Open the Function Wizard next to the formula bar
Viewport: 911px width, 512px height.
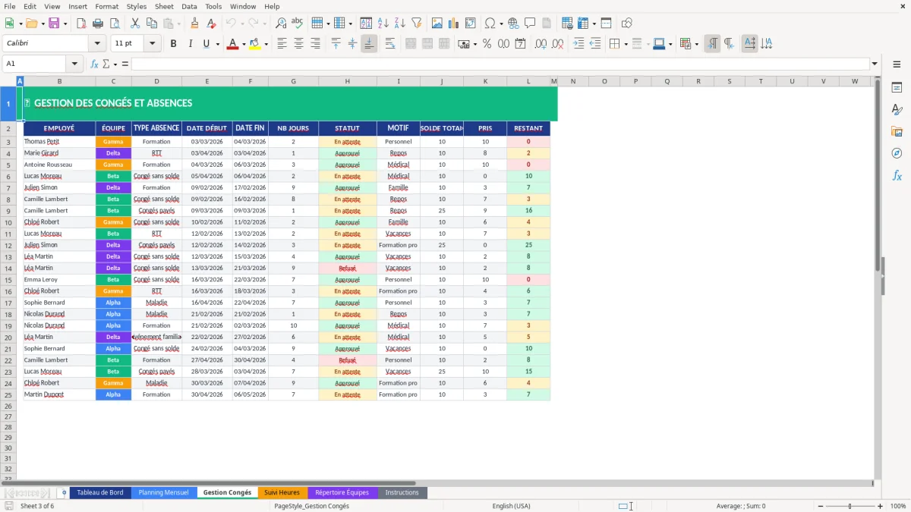click(x=96, y=64)
